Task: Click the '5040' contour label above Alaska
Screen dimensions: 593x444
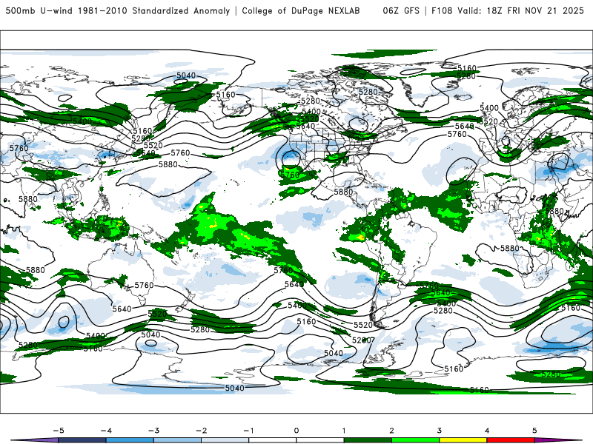Action: pyautogui.click(x=186, y=75)
